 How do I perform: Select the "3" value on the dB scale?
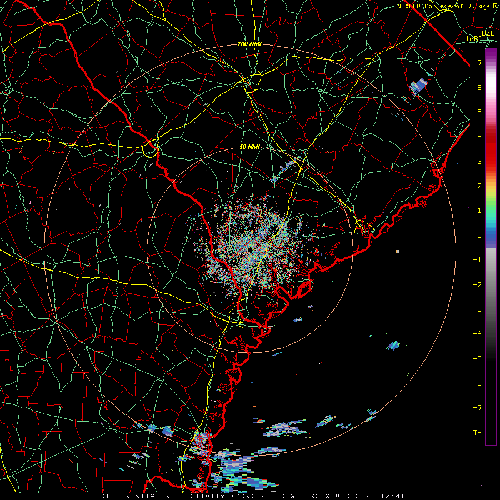pos(479,161)
